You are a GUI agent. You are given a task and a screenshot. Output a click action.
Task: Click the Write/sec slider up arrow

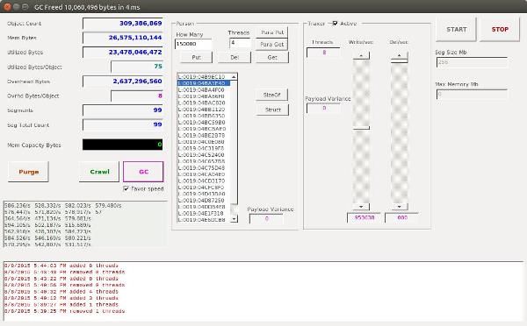click(361, 55)
